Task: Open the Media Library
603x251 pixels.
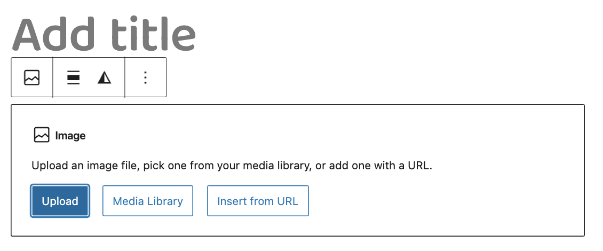Action: pyautogui.click(x=148, y=201)
